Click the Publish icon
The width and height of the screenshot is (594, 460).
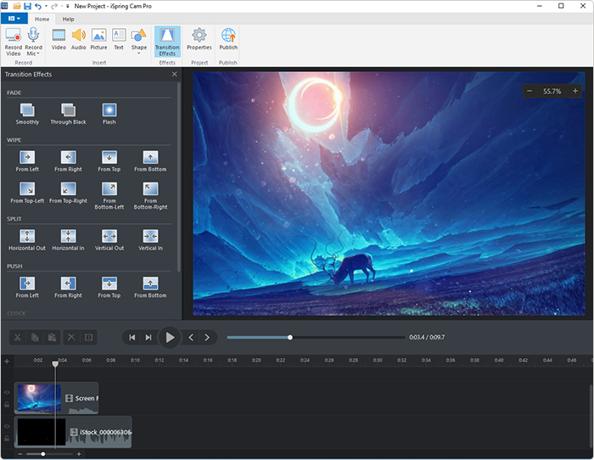point(228,35)
